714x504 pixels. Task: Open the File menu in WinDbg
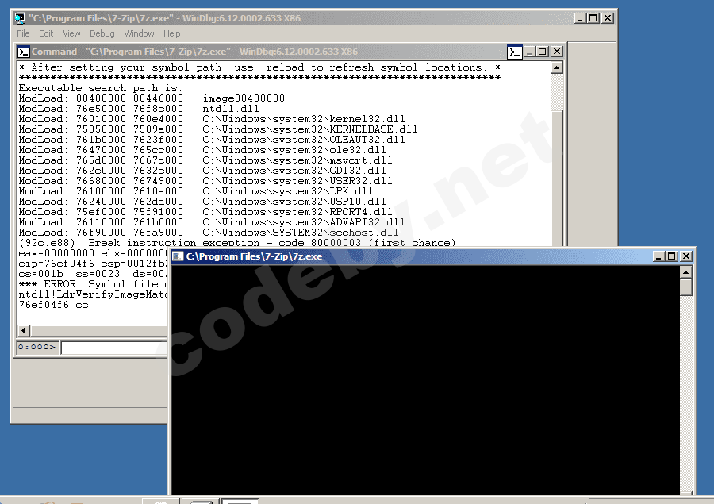pyautogui.click(x=23, y=33)
